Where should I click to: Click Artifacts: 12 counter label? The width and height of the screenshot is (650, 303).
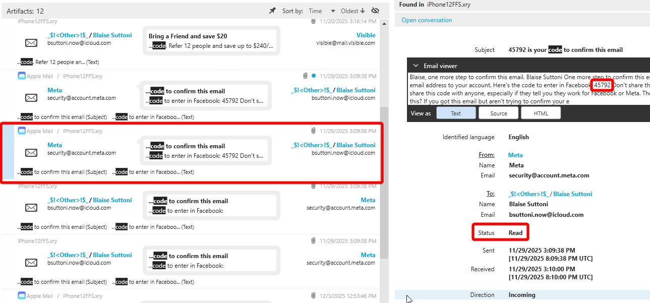tap(25, 11)
